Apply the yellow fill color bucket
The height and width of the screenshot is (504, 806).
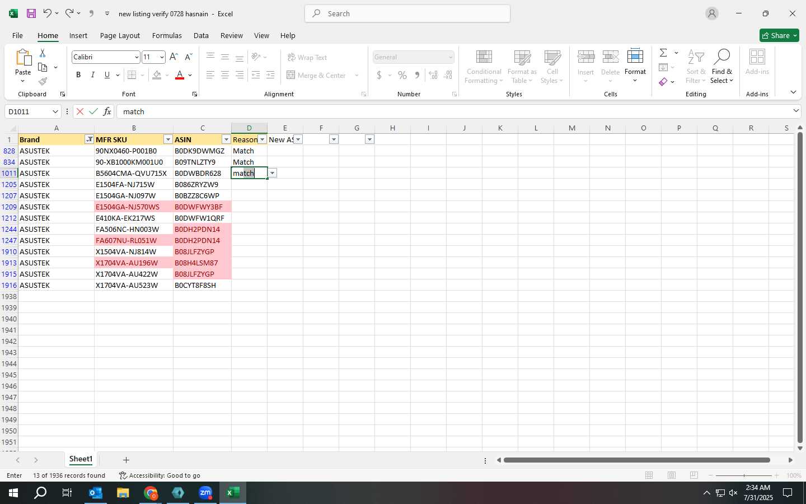coord(157,75)
